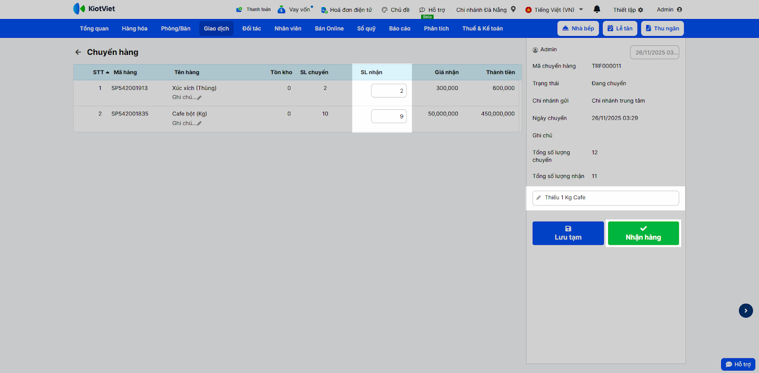Open the Hàng hóa menu
The width and height of the screenshot is (759, 373).
135,28
